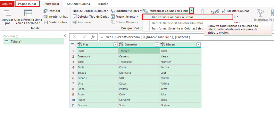The image size is (274, 113).
Task: Click the Tracker cell
Action: point(139,51)
